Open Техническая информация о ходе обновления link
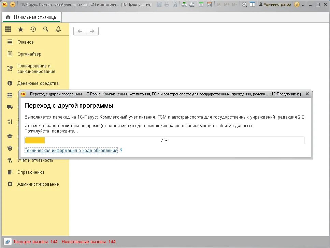330x248 pixels. [x=71, y=151]
